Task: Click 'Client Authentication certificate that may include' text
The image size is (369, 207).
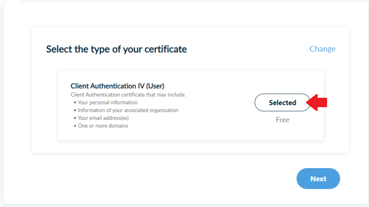Action: [x=128, y=94]
